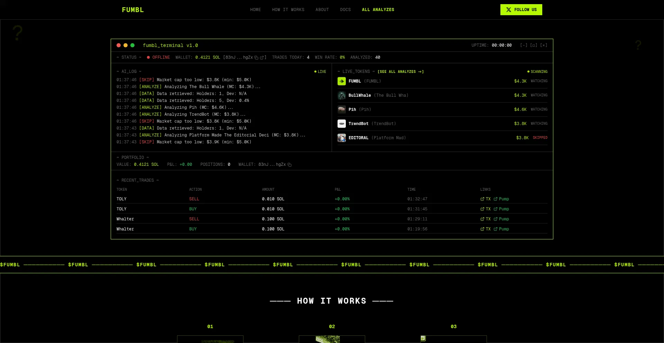Open the Pump link for the TOLY sell trade
The image size is (664, 343).
pos(502,199)
